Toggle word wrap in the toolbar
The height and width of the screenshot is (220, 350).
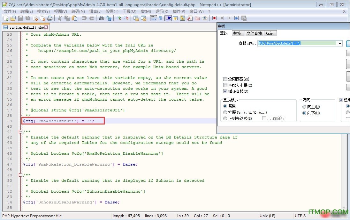click(153, 18)
